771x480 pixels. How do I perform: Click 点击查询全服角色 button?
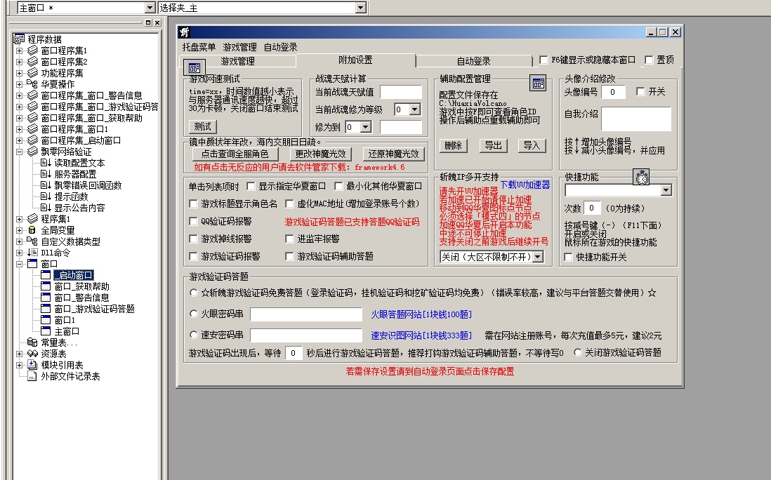tap(235, 154)
